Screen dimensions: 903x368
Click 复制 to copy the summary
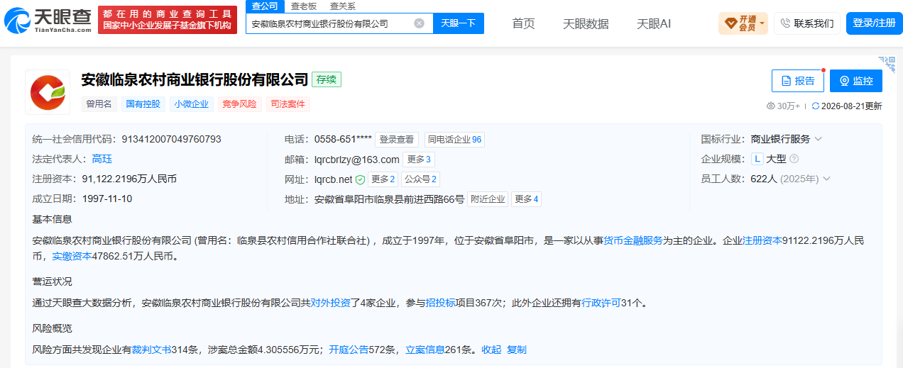[x=517, y=350]
